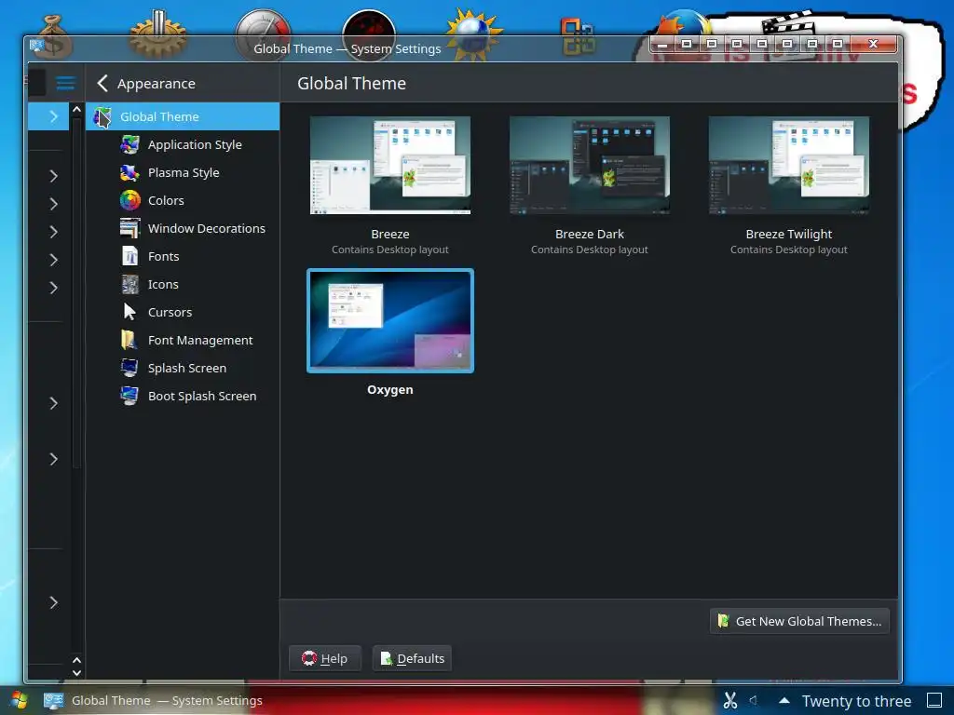Show hidden tray icons with the up arrow
Image resolution: width=954 pixels, height=715 pixels.
[x=784, y=700]
